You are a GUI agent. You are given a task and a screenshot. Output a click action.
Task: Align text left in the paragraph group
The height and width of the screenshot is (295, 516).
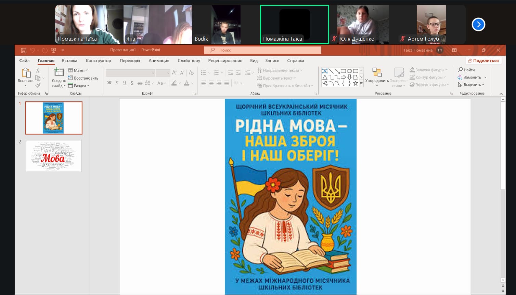click(204, 83)
